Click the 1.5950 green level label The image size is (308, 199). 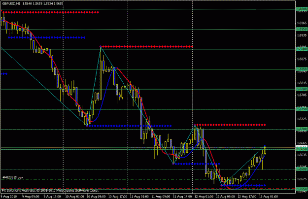(x=302, y=29)
